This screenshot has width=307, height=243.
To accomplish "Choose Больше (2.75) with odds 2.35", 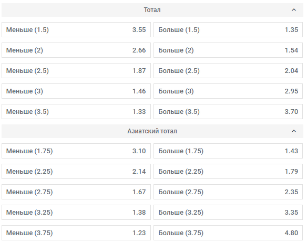I will pos(228,192).
